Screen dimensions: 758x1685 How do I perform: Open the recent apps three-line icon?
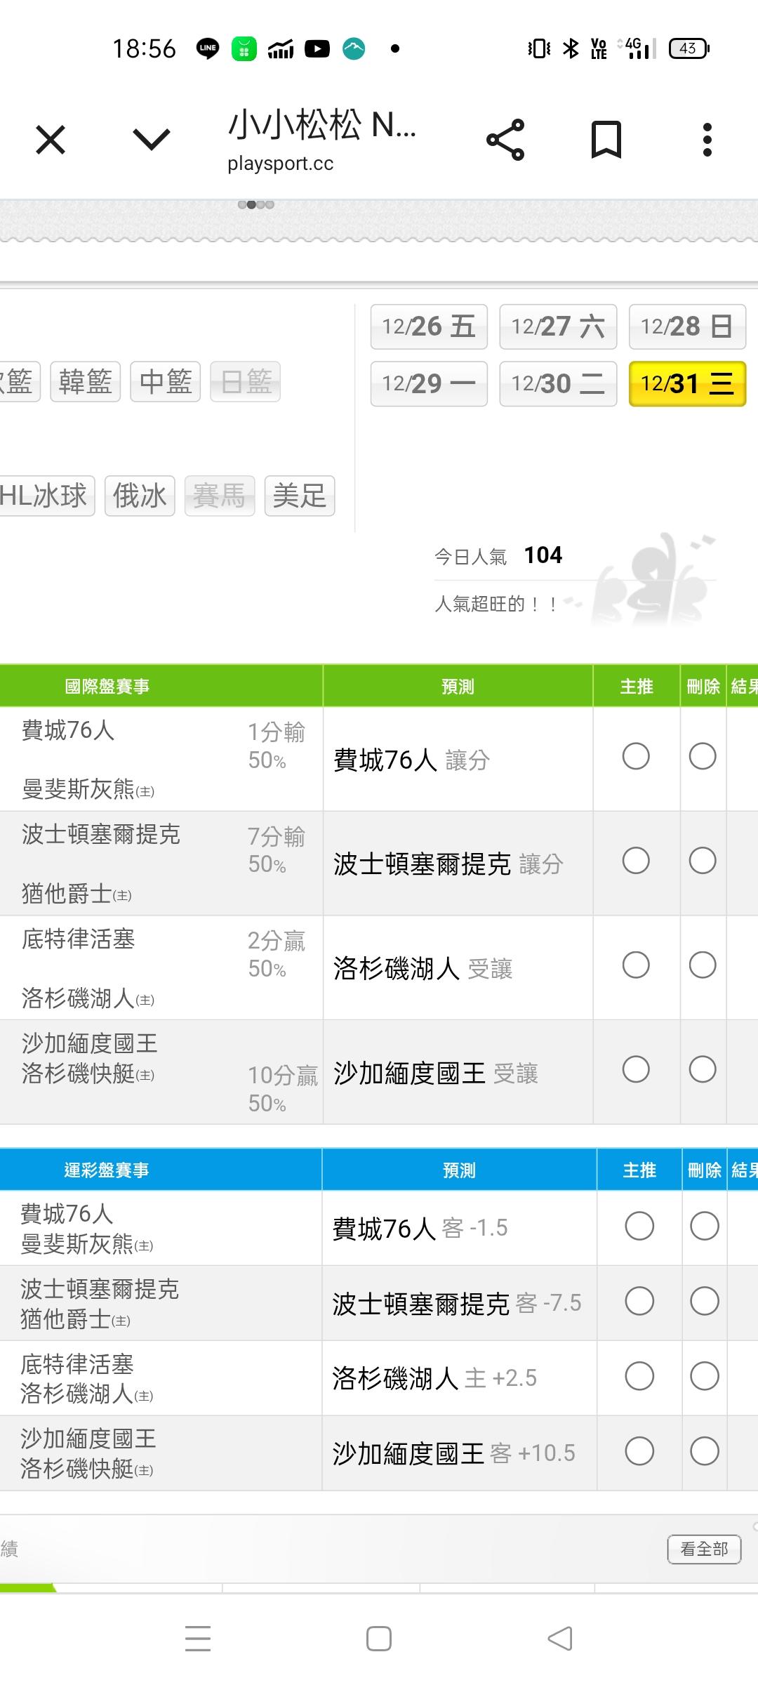point(198,1639)
